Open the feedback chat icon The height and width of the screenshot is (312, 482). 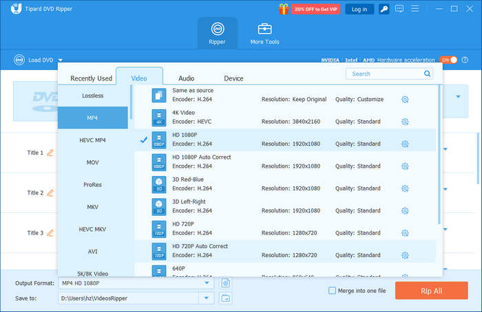(x=399, y=8)
